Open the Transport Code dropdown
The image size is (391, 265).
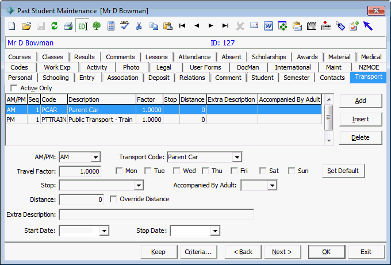click(x=237, y=158)
